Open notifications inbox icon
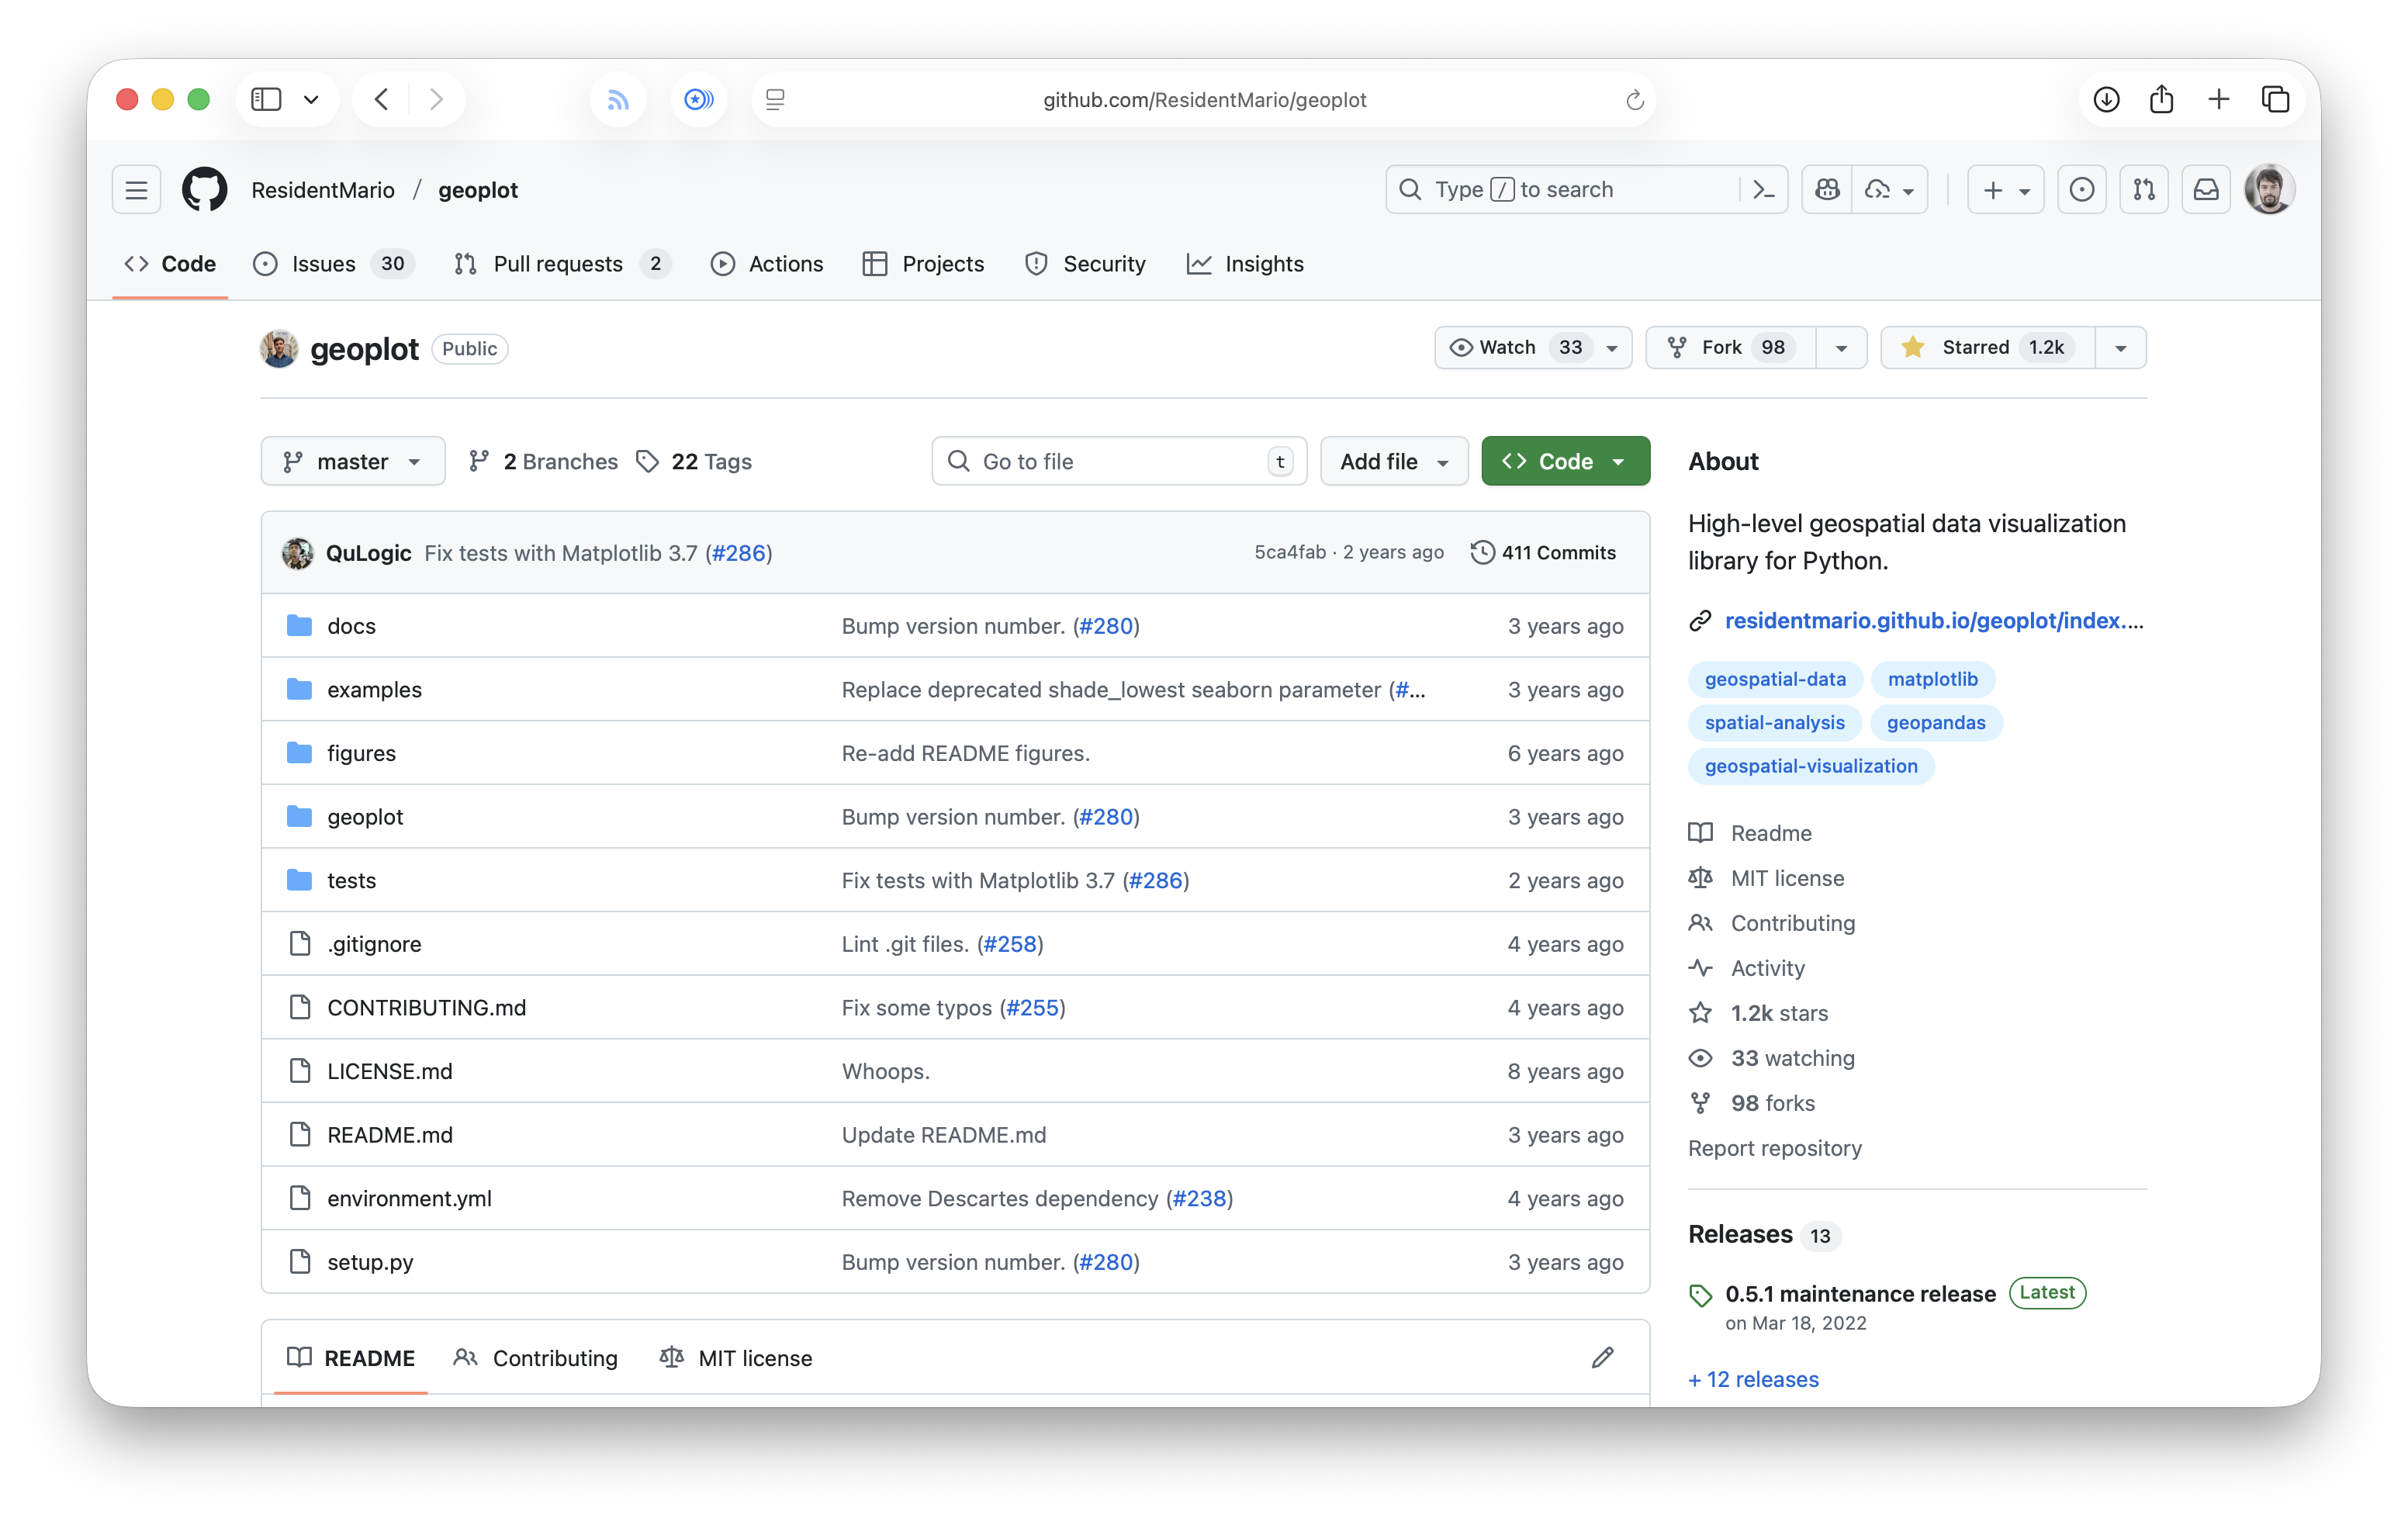The height and width of the screenshot is (1522, 2408). coord(2206,190)
